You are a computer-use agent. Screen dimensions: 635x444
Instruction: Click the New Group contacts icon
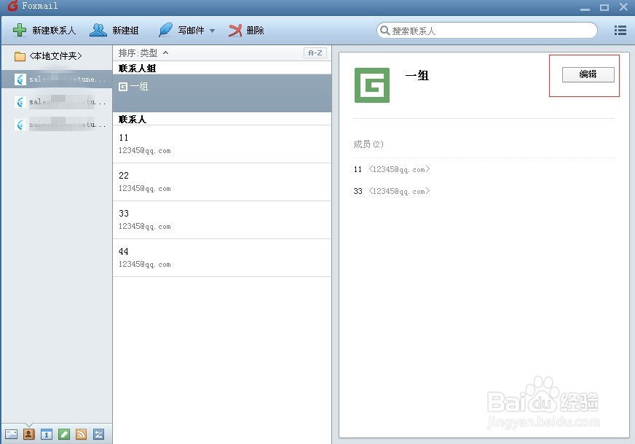98,30
